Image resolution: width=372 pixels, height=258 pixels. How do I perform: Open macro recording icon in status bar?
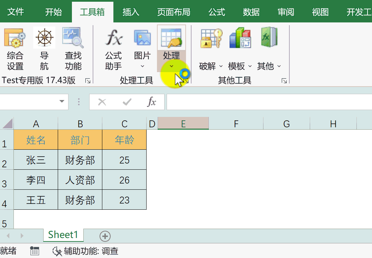(x=35, y=251)
